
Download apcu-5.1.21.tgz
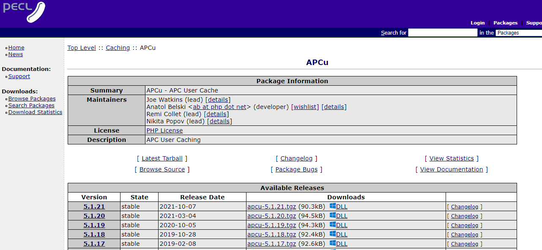coord(271,207)
